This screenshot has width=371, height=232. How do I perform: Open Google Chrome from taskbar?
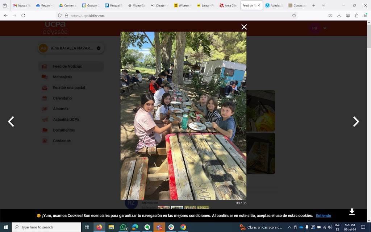(x=183, y=227)
